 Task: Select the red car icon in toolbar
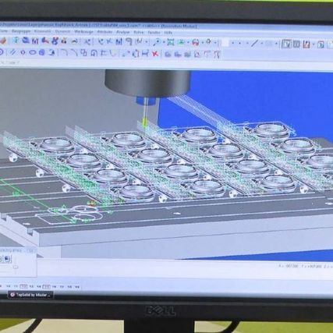(x=196, y=42)
